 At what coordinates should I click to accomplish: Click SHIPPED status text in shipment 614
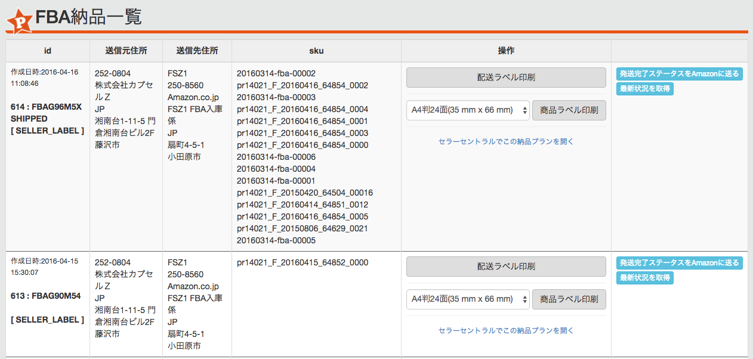[29, 119]
